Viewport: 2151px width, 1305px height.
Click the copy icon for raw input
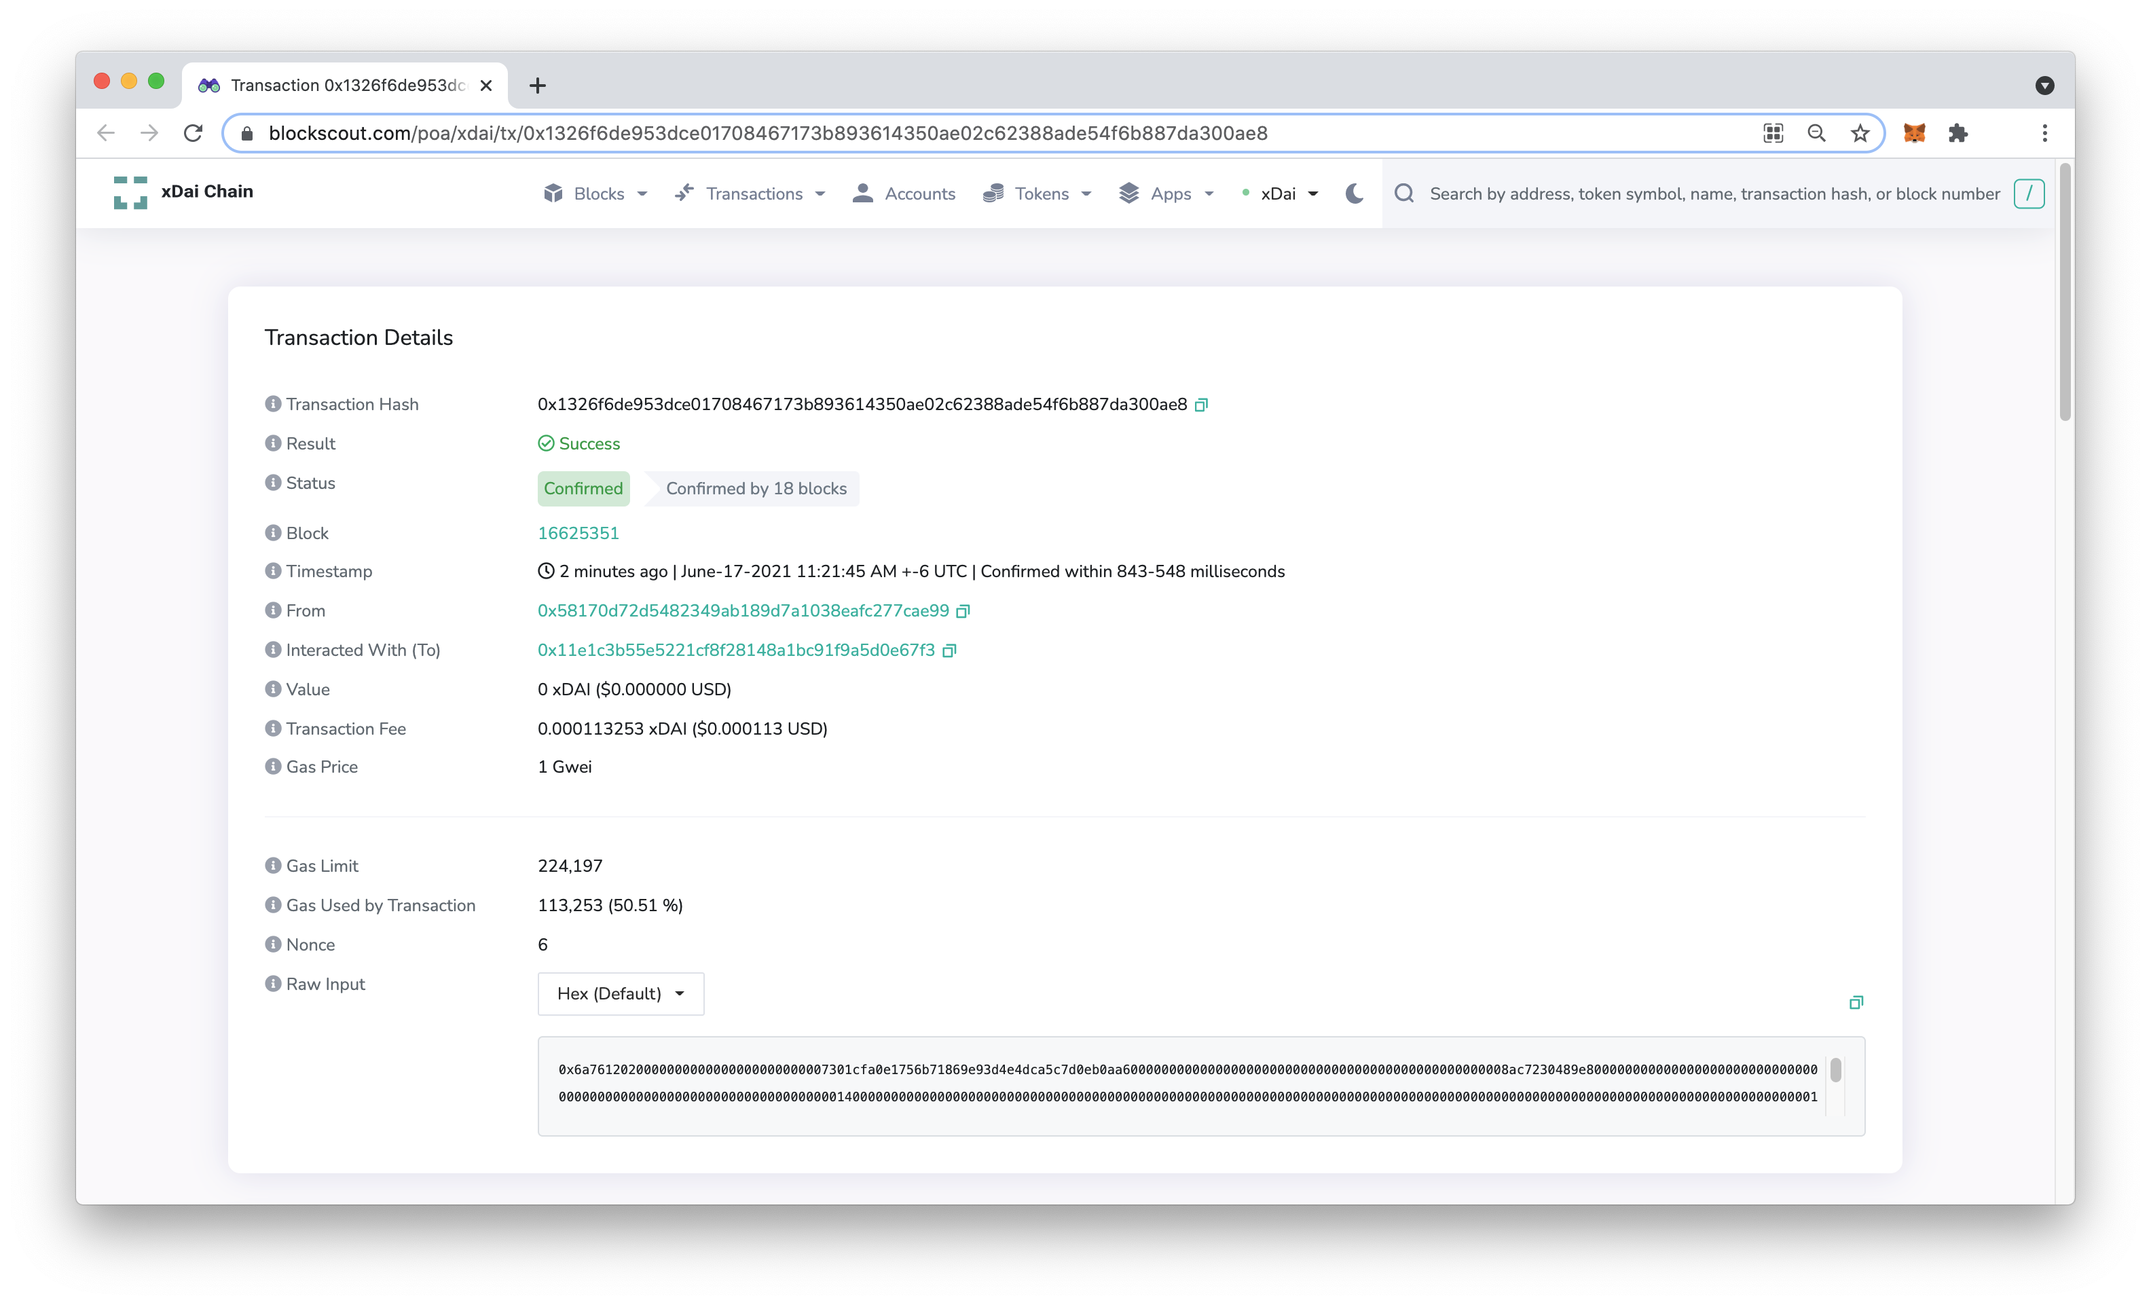coord(1856,1002)
